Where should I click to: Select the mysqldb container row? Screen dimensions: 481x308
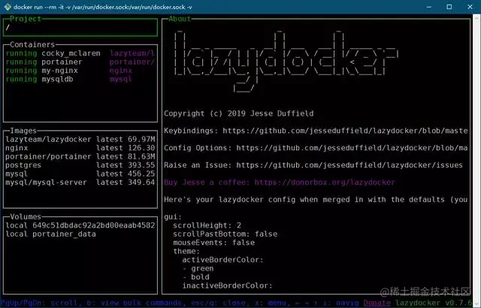coord(80,79)
